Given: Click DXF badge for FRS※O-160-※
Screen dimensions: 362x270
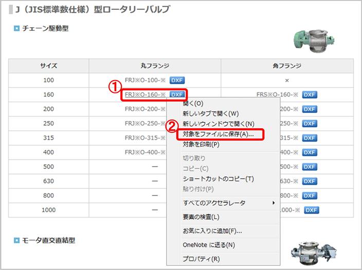Looking at the screenshot, I should coord(310,94).
